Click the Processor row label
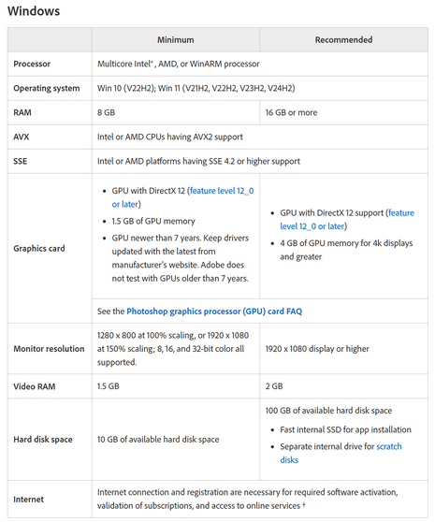 point(32,64)
